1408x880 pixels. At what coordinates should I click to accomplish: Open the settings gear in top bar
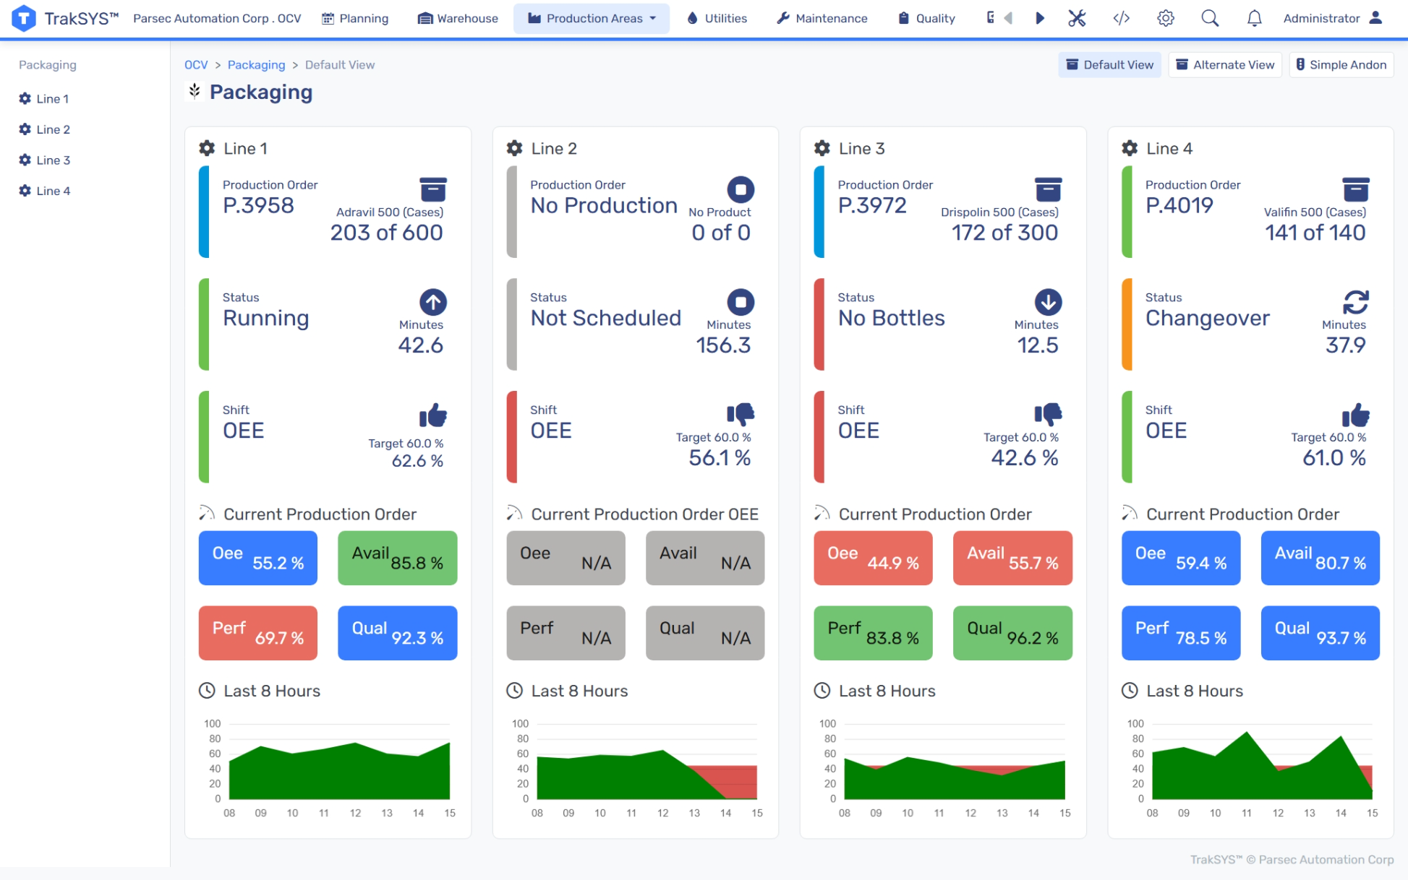click(x=1165, y=18)
